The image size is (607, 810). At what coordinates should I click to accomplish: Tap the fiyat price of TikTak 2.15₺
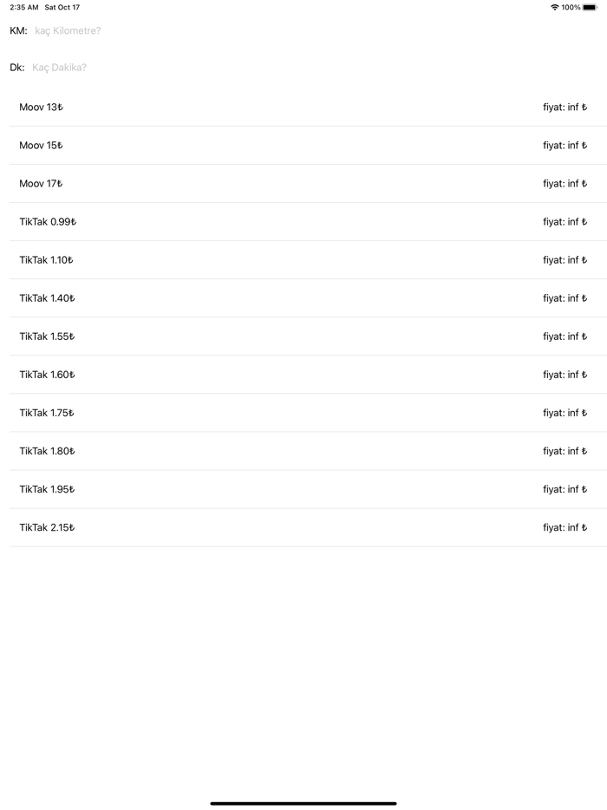click(x=565, y=527)
